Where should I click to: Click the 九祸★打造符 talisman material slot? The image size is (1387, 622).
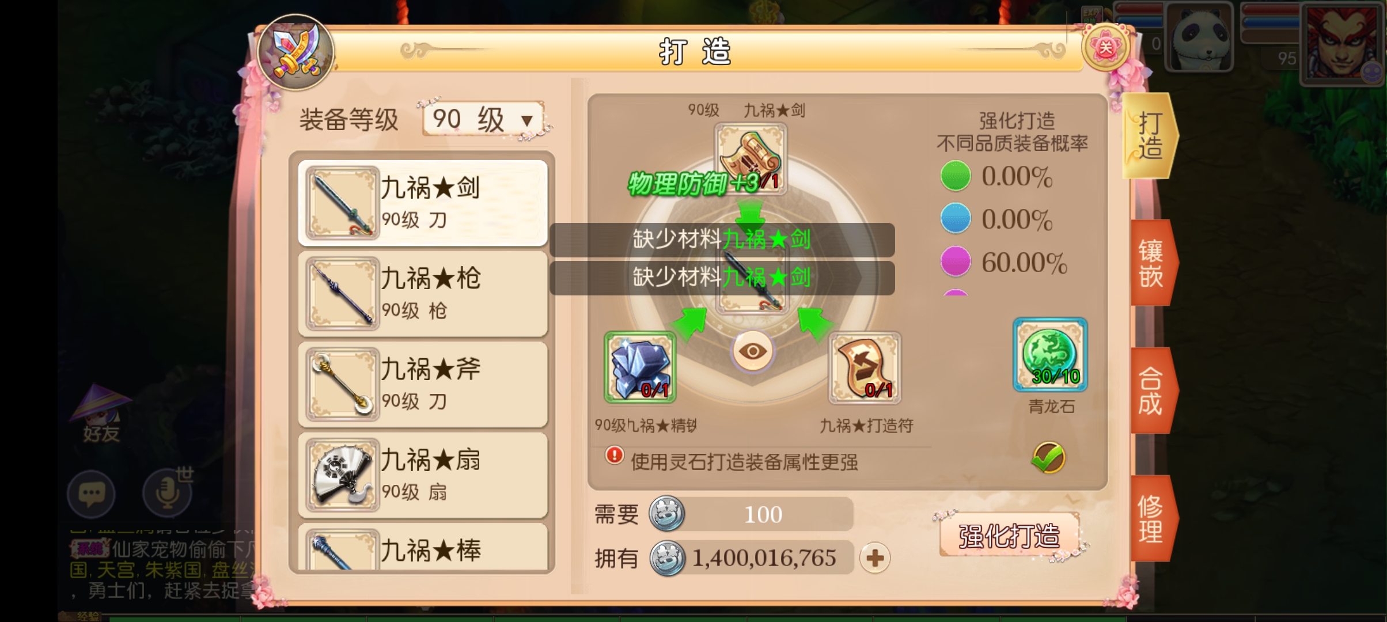pos(865,367)
